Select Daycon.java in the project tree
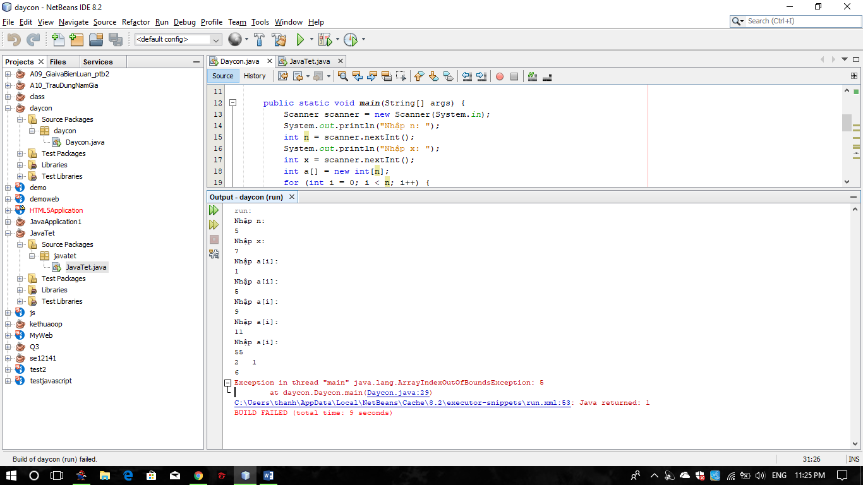The image size is (863, 485). [x=85, y=142]
